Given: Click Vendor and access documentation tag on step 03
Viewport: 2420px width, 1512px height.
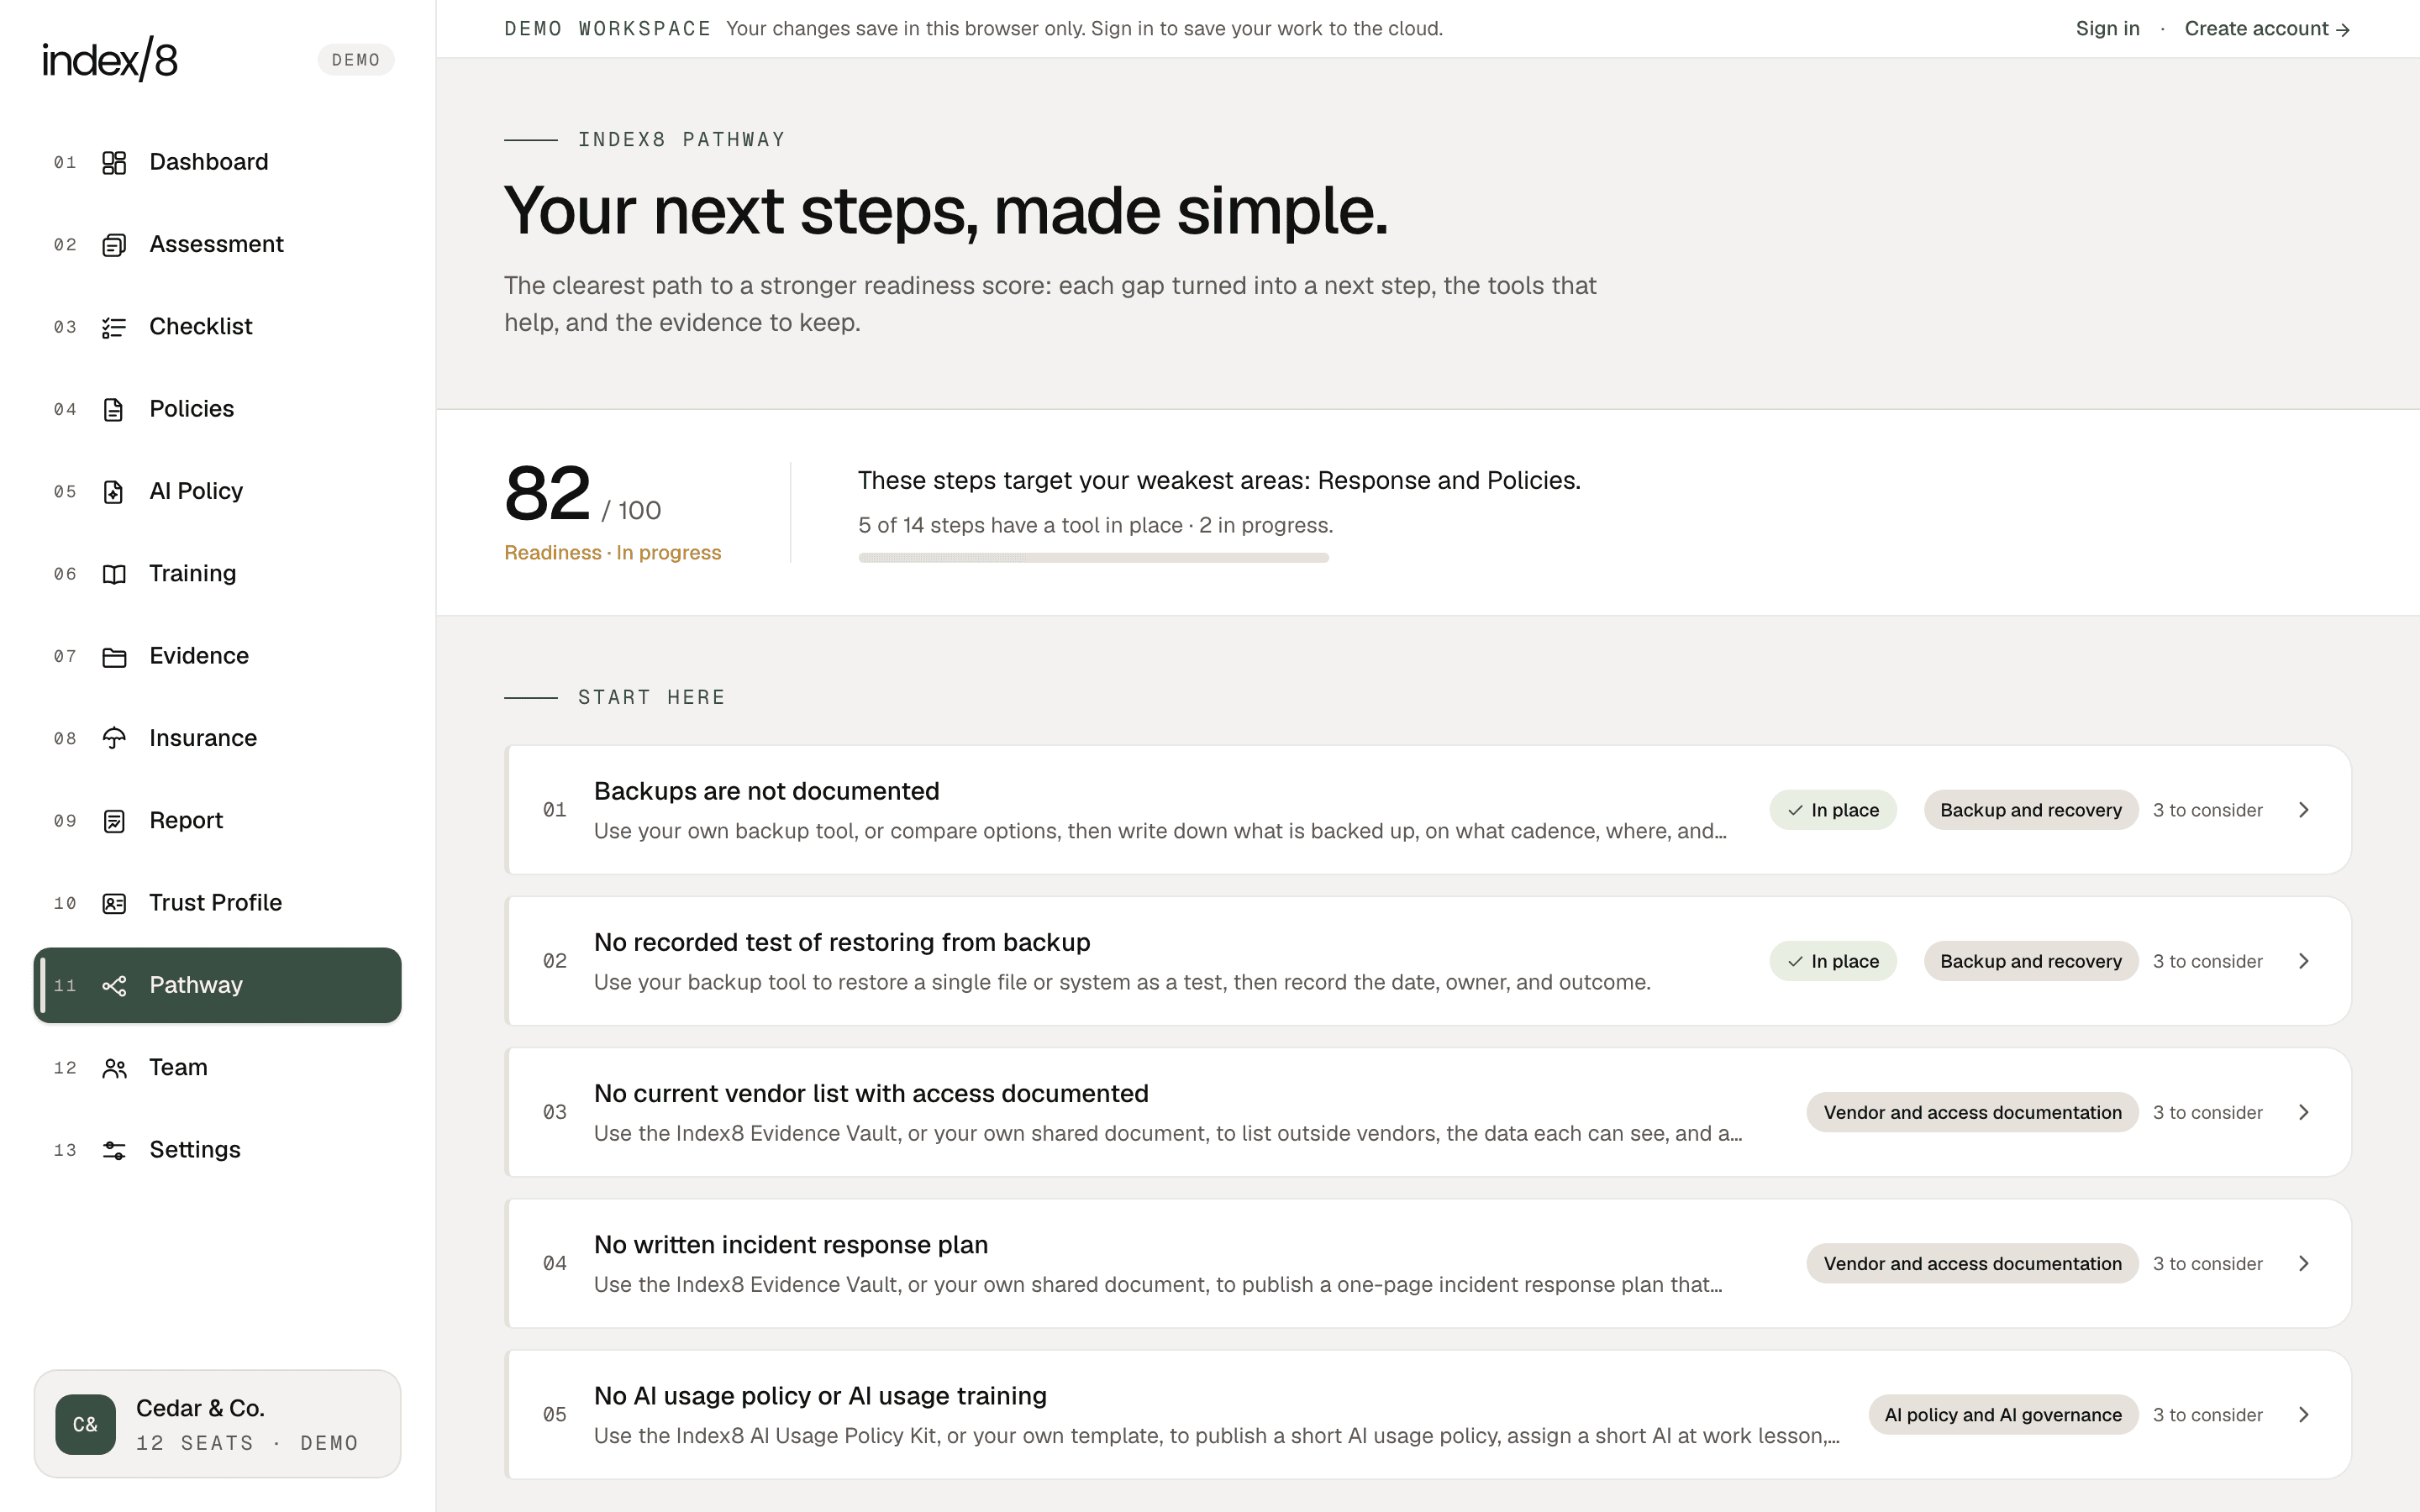Looking at the screenshot, I should [x=1972, y=1113].
